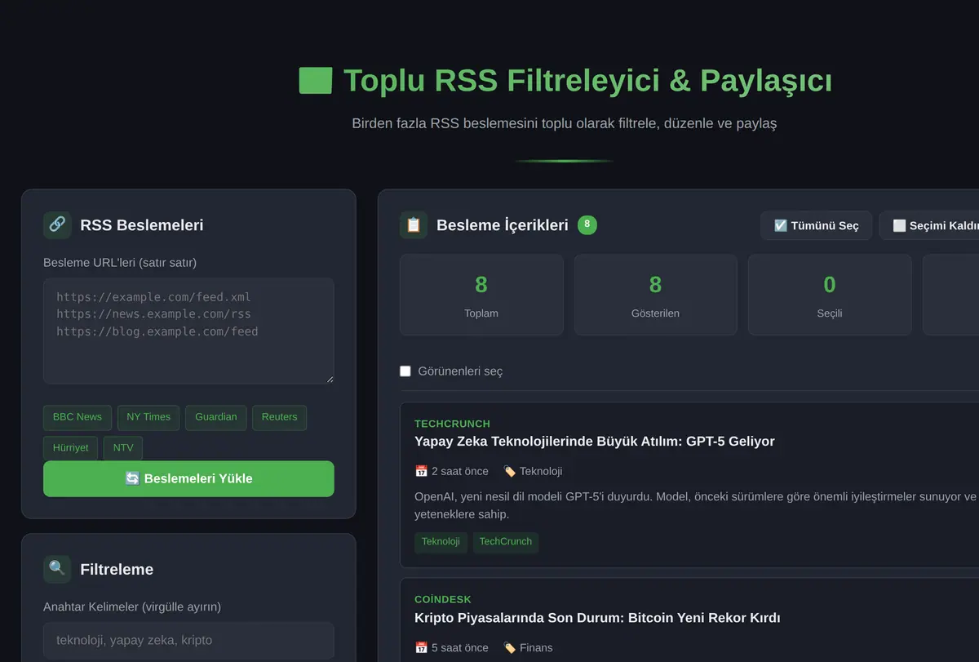Click the Anahtar Kelimeler (virgülle ayırın) label
The height and width of the screenshot is (662, 979).
(x=132, y=607)
